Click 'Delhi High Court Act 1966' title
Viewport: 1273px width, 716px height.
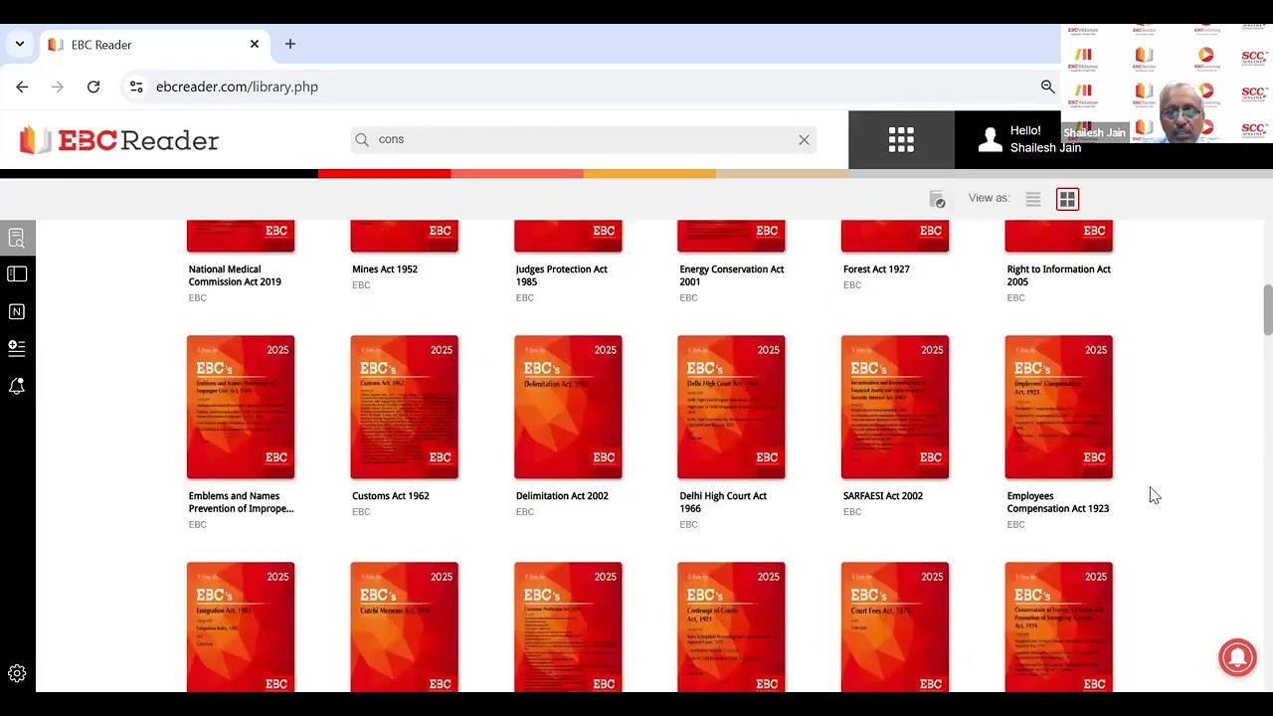coord(723,502)
